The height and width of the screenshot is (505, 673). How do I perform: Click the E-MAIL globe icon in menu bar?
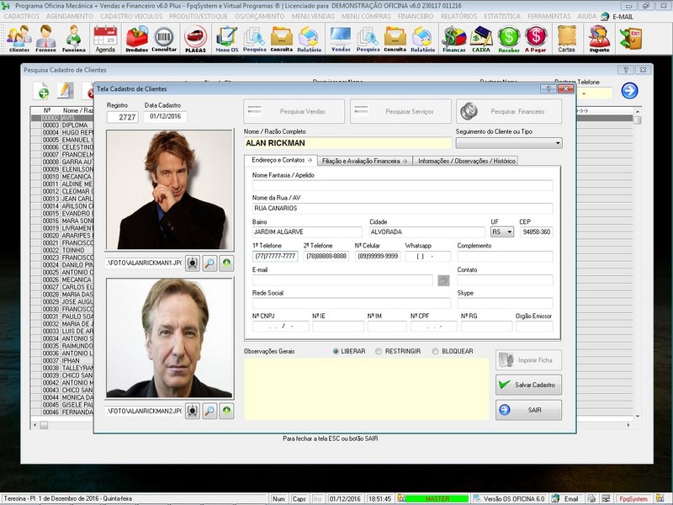(605, 16)
